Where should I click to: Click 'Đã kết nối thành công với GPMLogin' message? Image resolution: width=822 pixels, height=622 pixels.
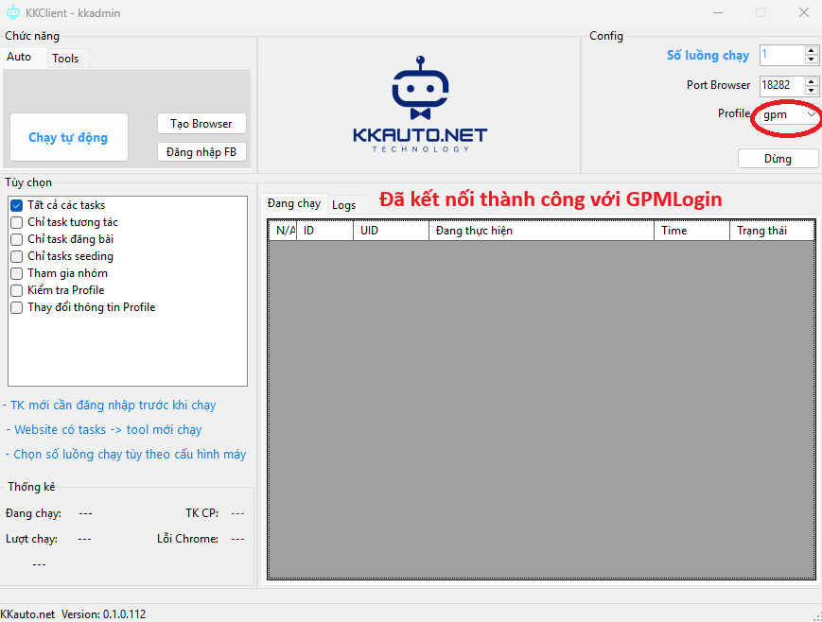pos(551,199)
